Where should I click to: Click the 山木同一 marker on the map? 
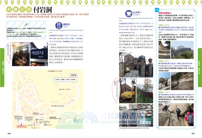pyautogui.click(x=59, y=89)
